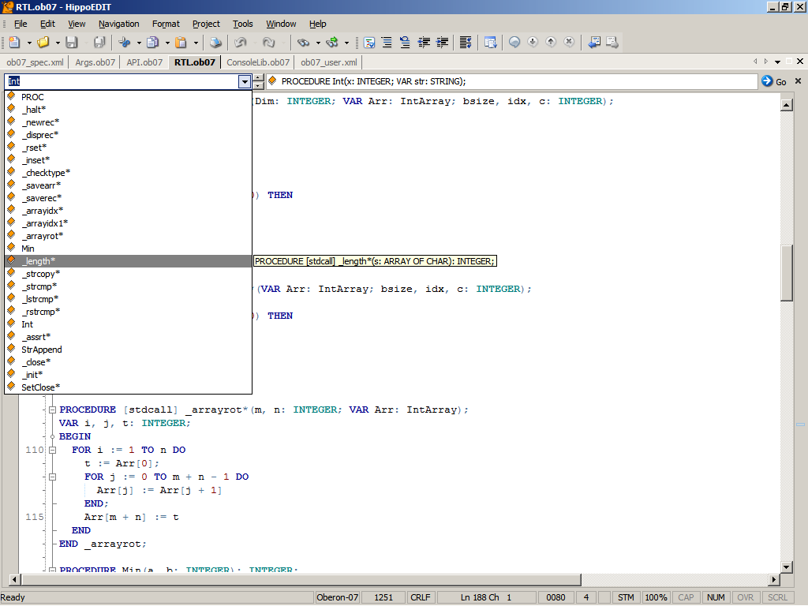Click the Find binoculars icon
The width and height of the screenshot is (808, 606).
[x=303, y=43]
